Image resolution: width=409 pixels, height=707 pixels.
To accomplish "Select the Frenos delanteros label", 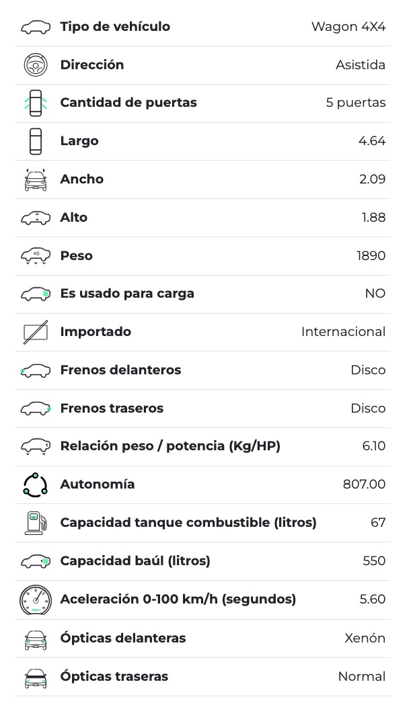I will point(120,370).
